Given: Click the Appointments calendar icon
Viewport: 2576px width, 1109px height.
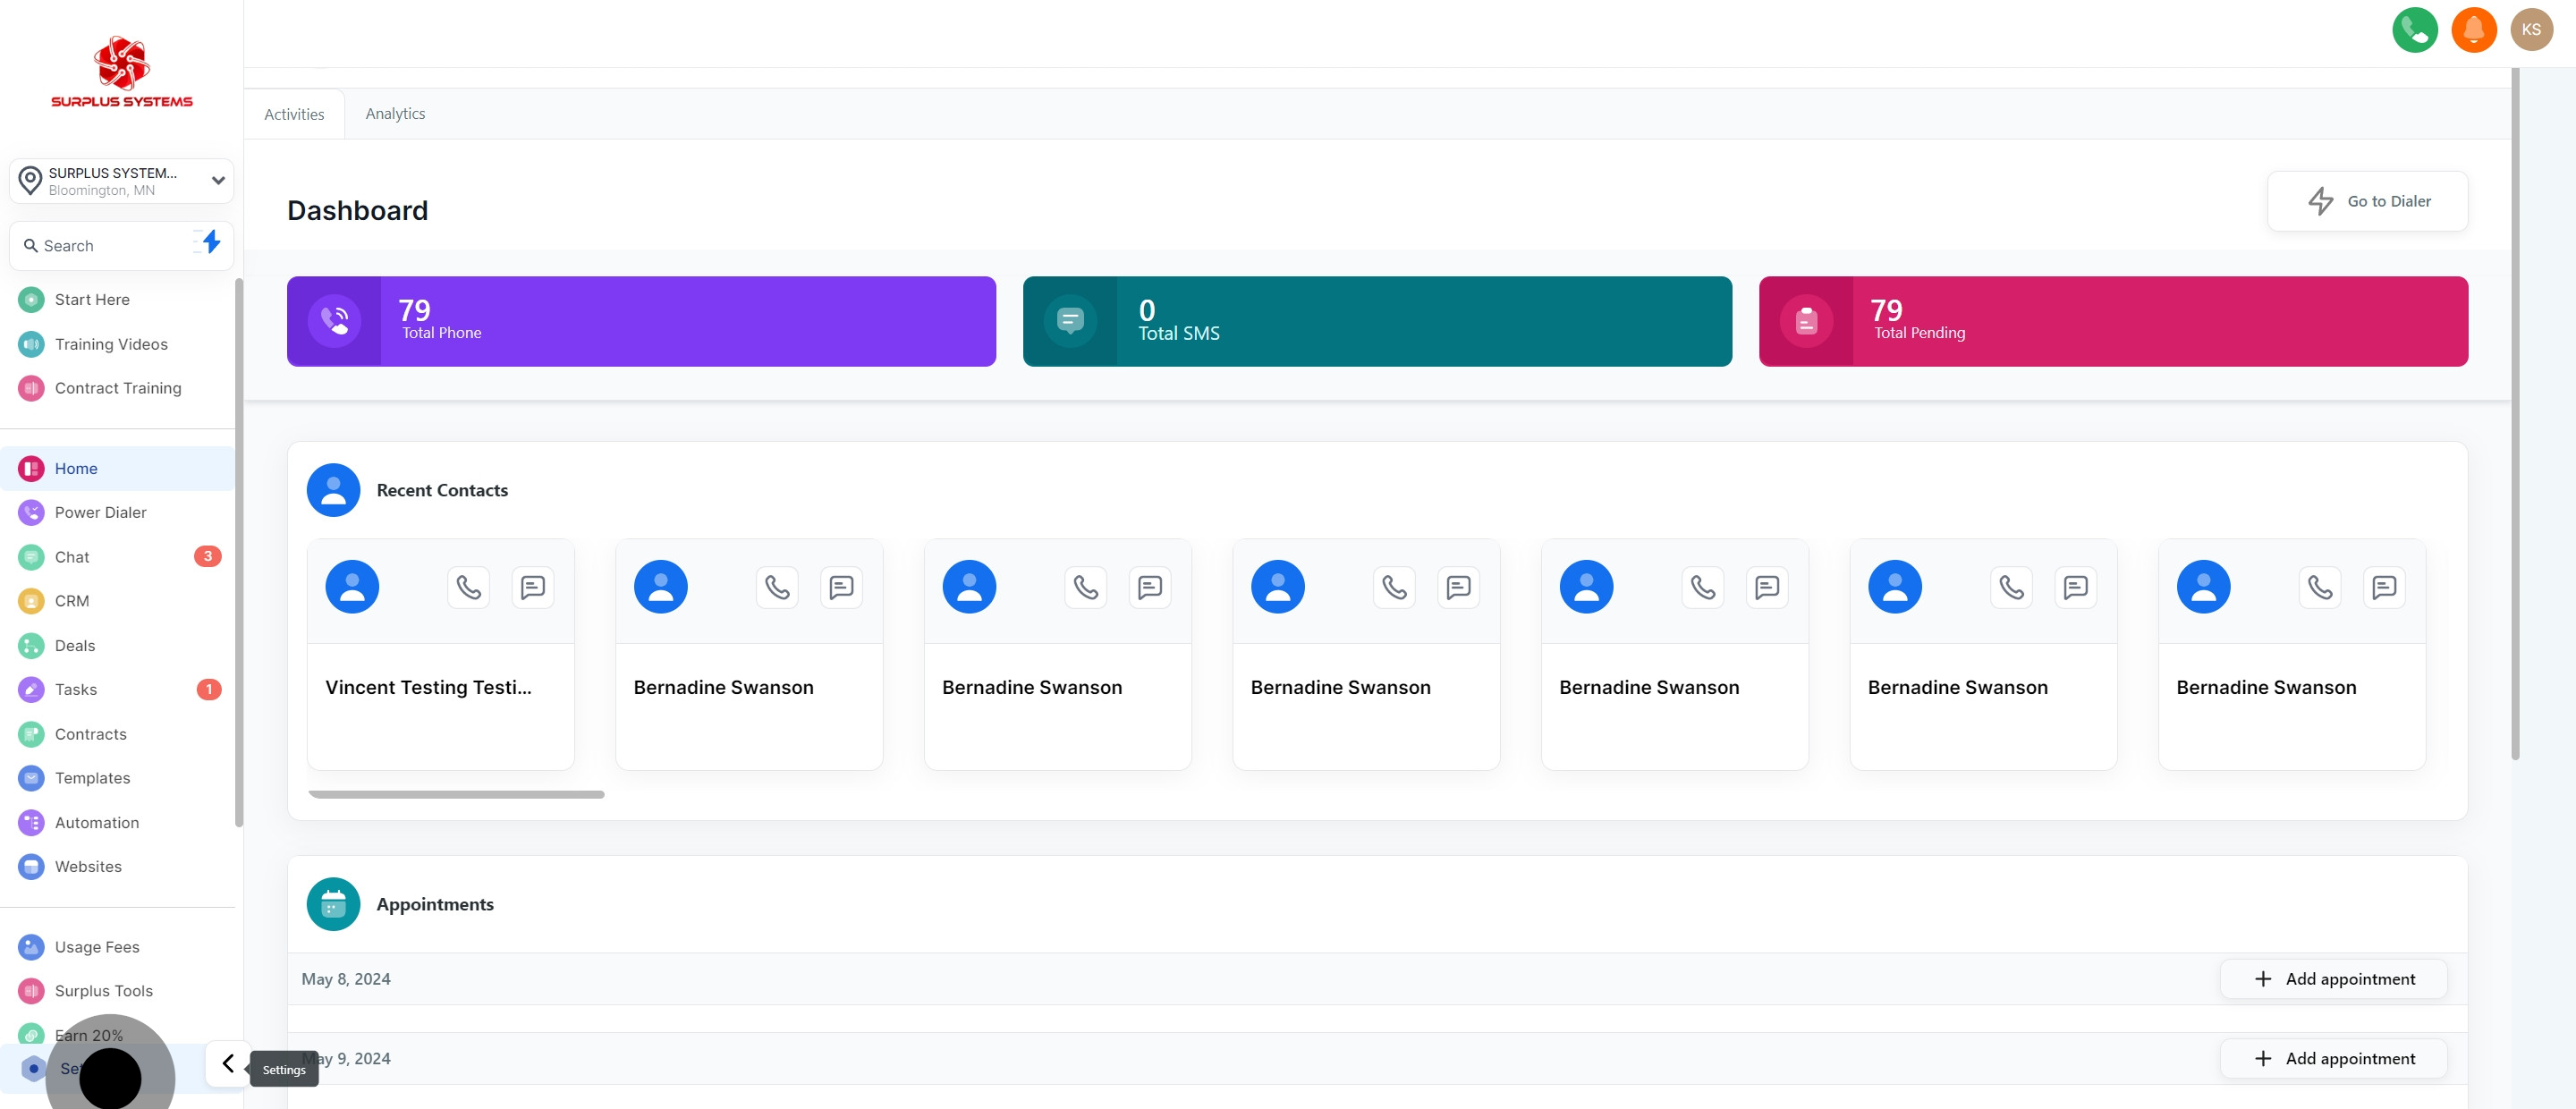Looking at the screenshot, I should tap(333, 904).
